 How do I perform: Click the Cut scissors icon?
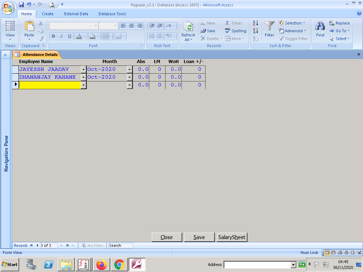coord(41,23)
